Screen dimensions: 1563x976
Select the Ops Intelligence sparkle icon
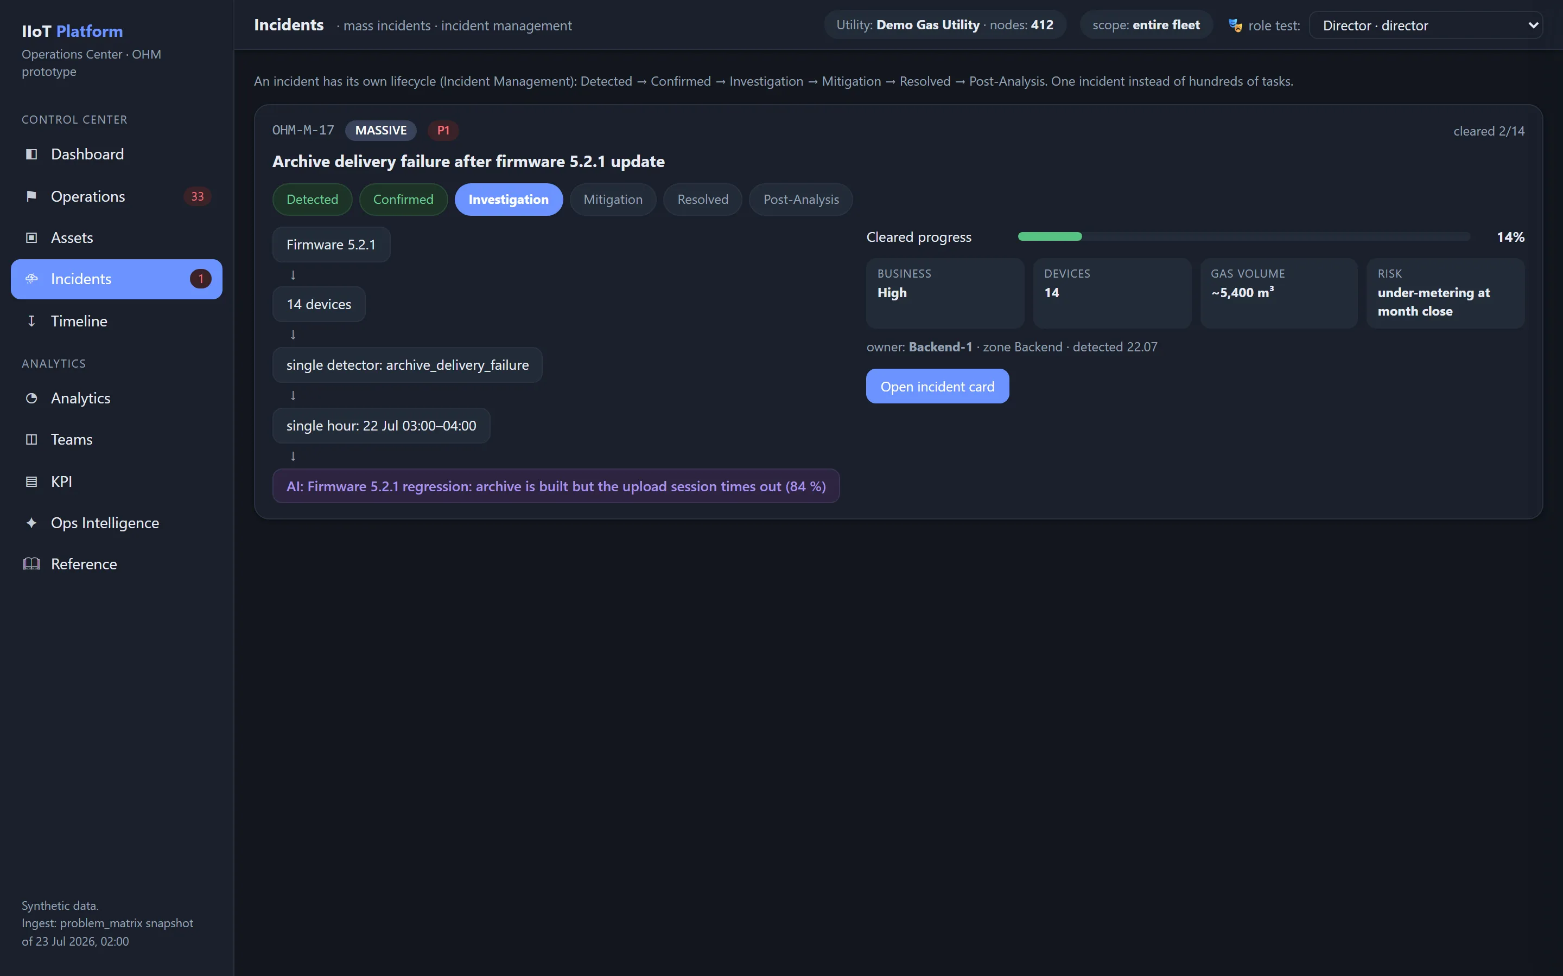[31, 523]
